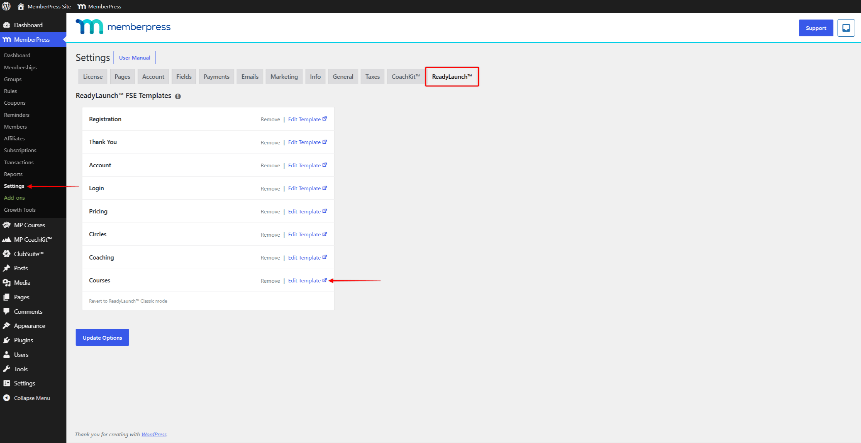Click external-link icon for Circles template
Image resolution: width=861 pixels, height=443 pixels.
pos(325,234)
